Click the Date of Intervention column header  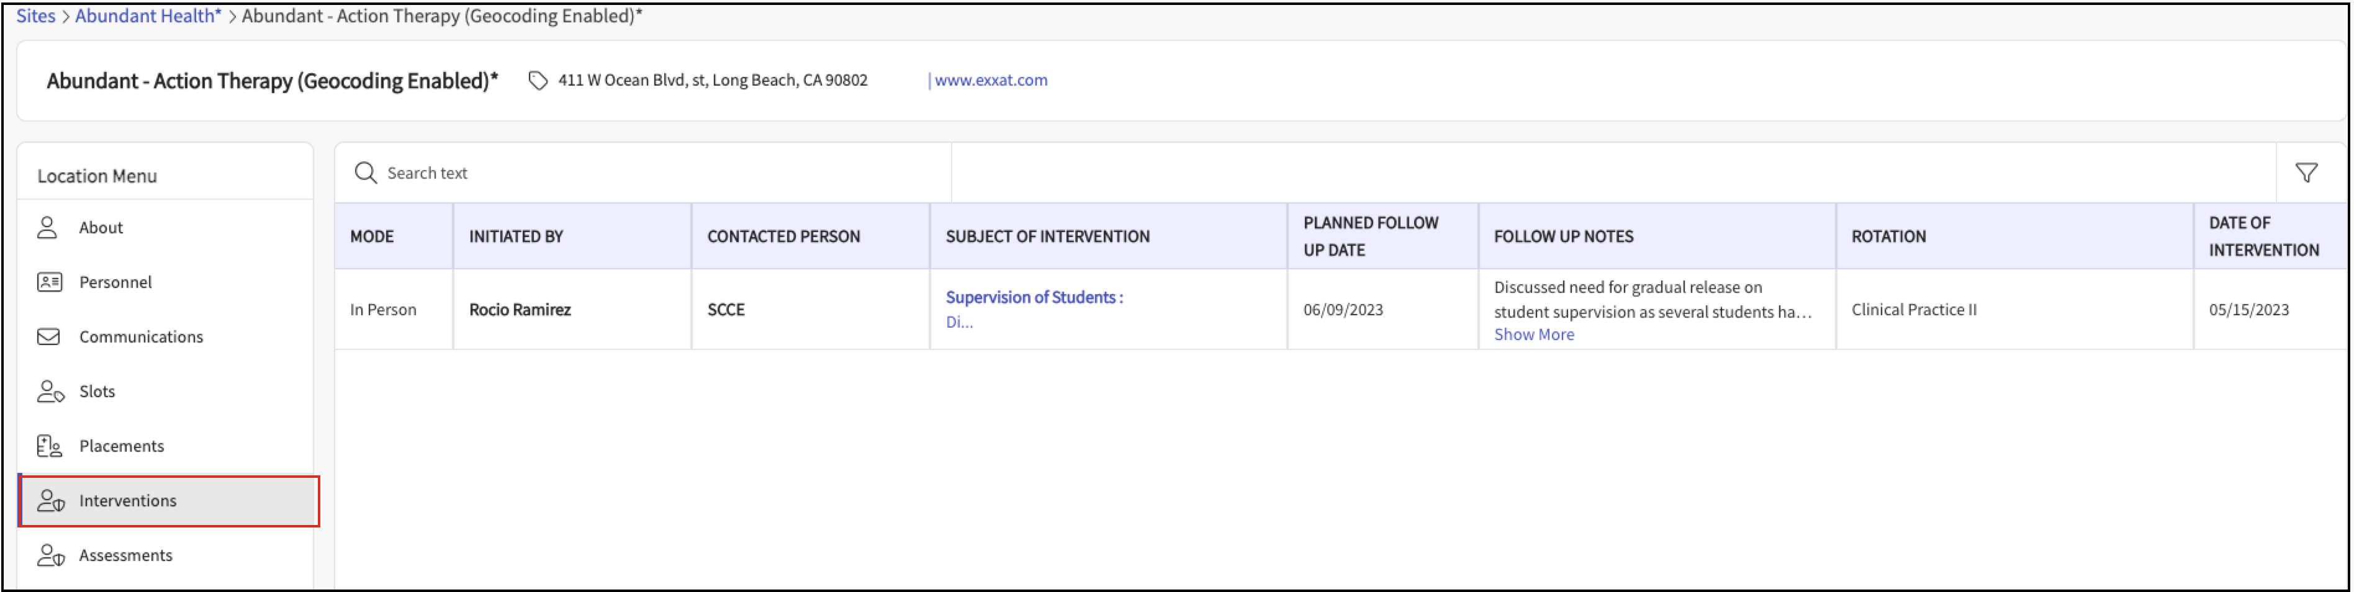click(x=2263, y=236)
